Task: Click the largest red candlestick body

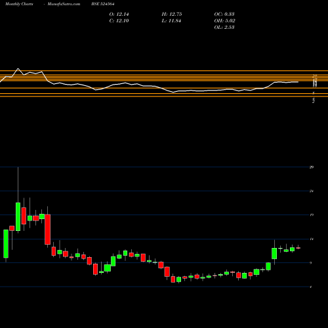Action: click(x=48, y=230)
